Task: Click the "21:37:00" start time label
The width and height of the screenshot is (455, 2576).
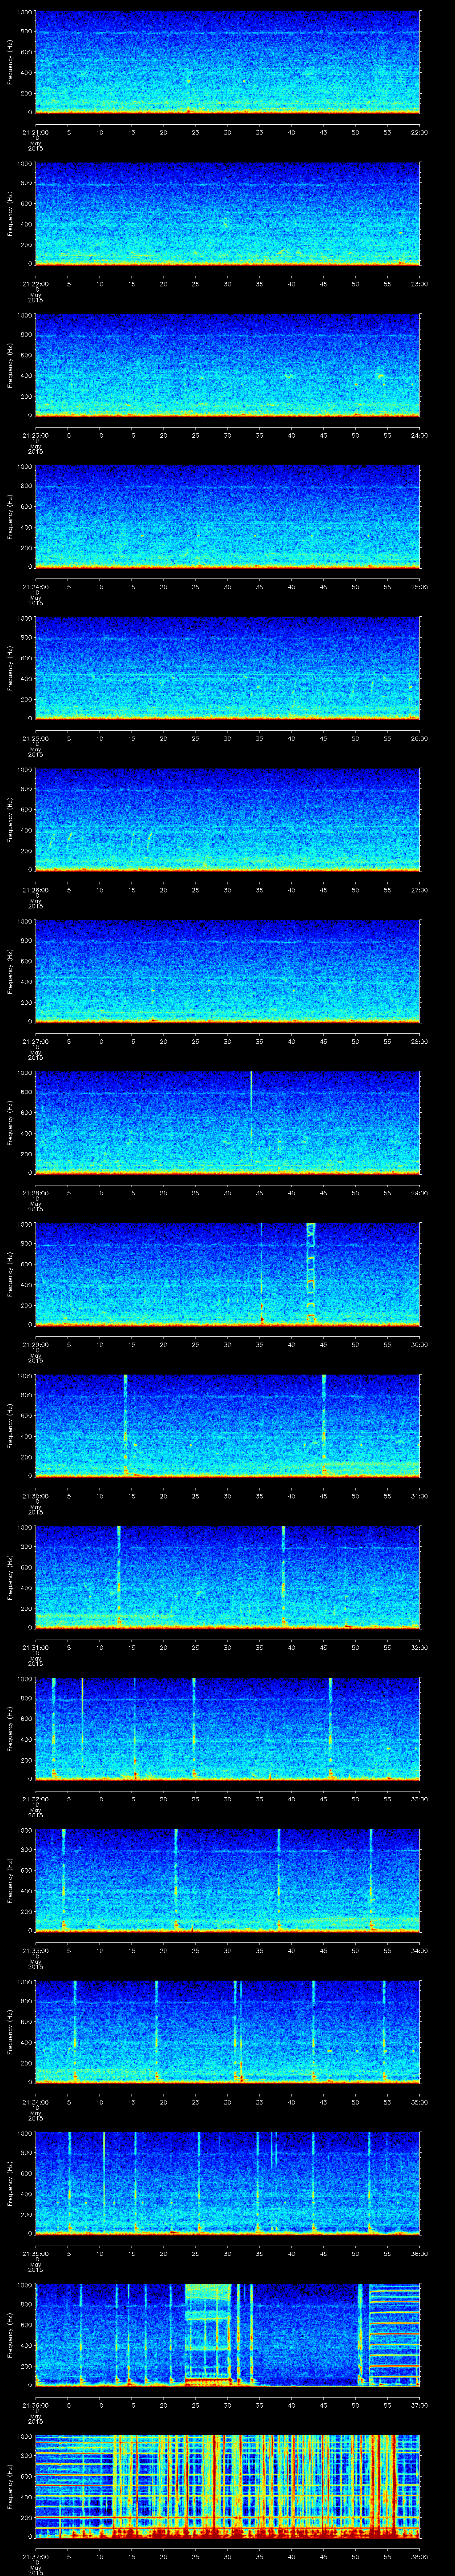Action: pos(35,2557)
